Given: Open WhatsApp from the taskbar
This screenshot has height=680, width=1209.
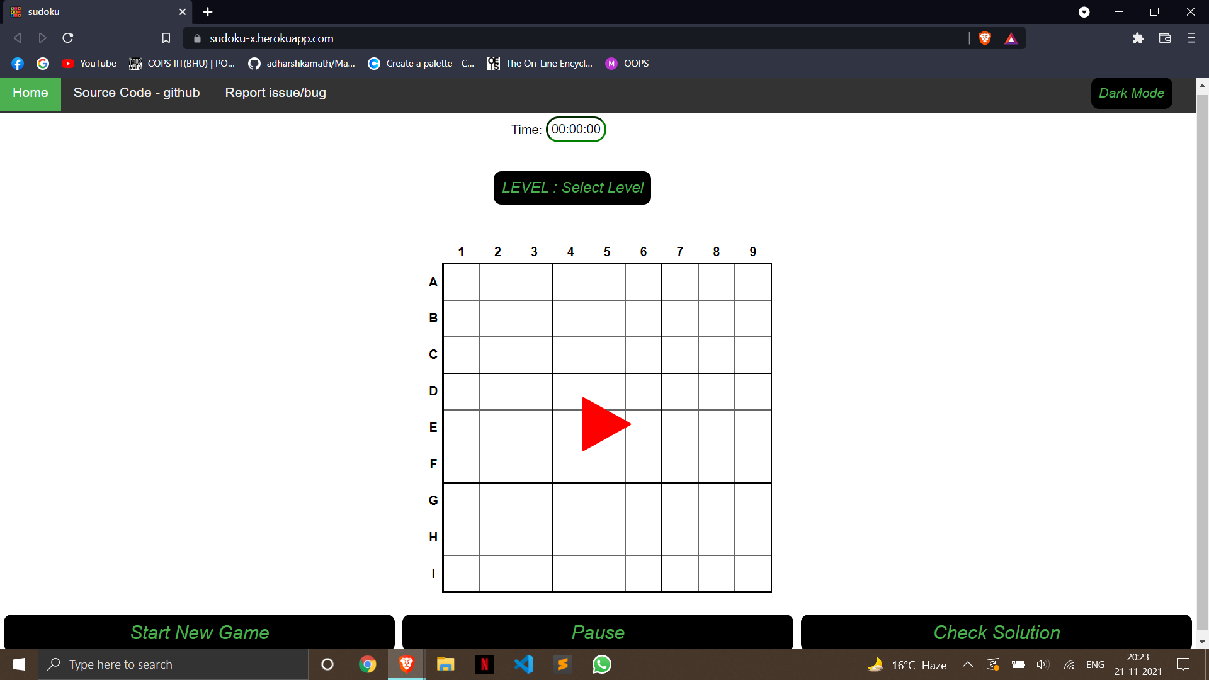Looking at the screenshot, I should point(602,664).
